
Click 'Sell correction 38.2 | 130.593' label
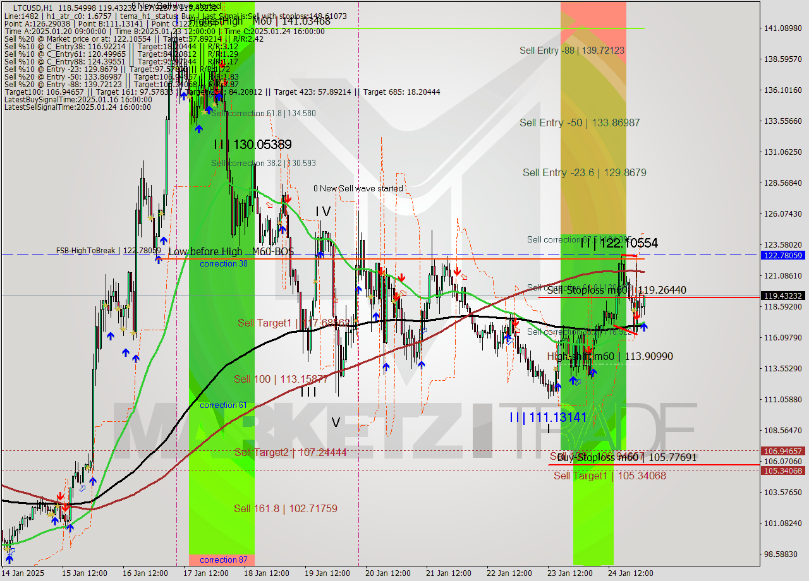tap(264, 163)
